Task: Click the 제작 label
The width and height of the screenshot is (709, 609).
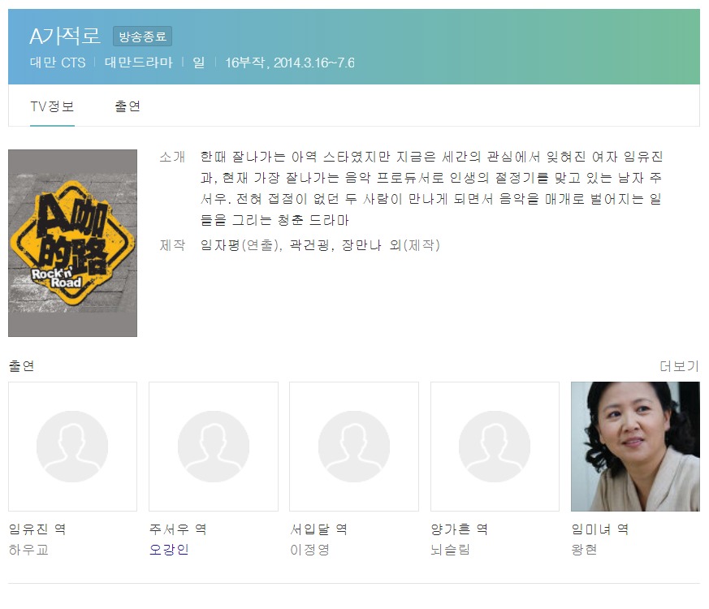Action: 172,245
